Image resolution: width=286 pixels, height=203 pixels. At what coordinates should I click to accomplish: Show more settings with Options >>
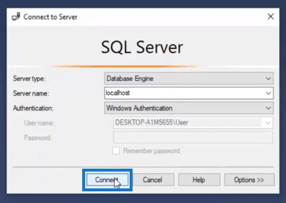point(249,180)
